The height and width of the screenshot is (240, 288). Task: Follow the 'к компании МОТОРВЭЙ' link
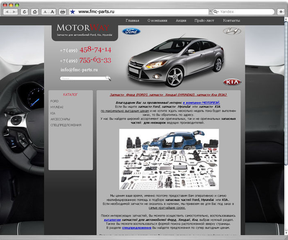pyautogui.click(x=201, y=103)
